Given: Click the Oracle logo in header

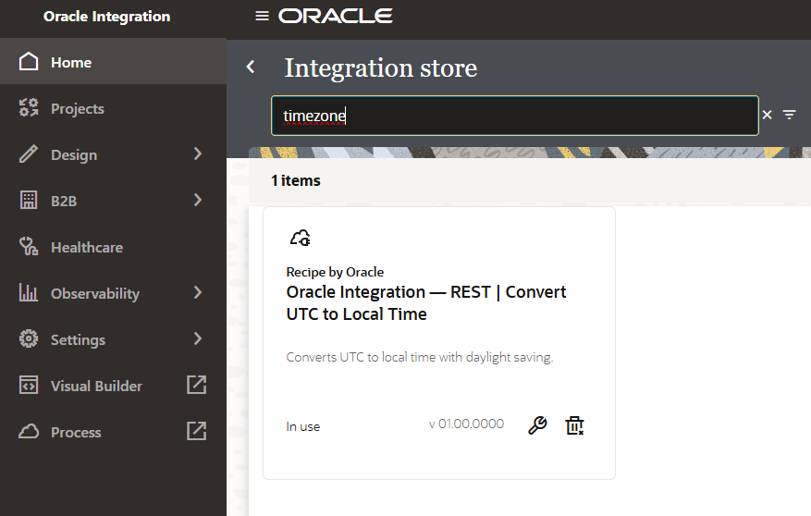Looking at the screenshot, I should coord(336,17).
